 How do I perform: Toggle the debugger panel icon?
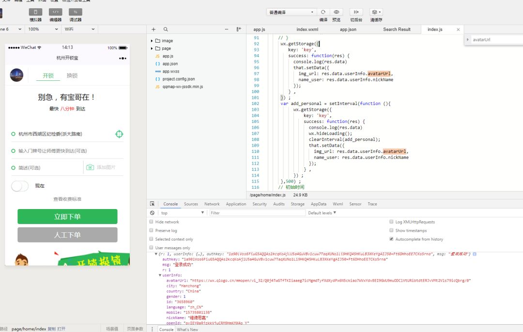pyautogui.click(x=76, y=12)
